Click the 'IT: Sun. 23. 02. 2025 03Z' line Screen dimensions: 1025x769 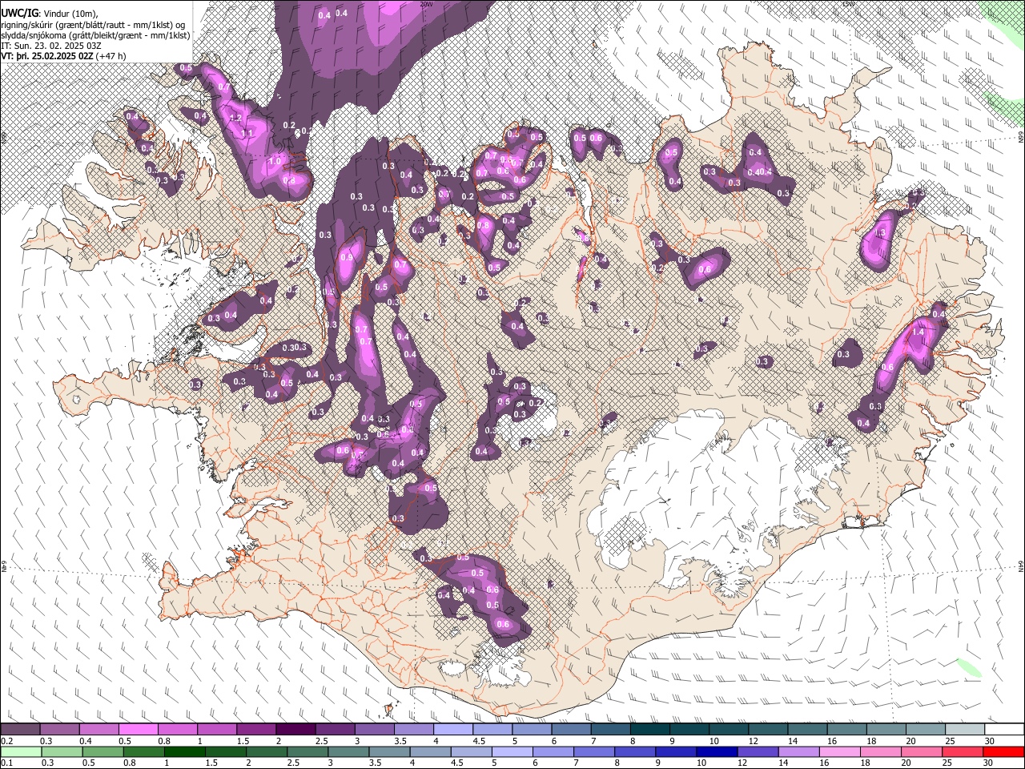tap(51, 46)
